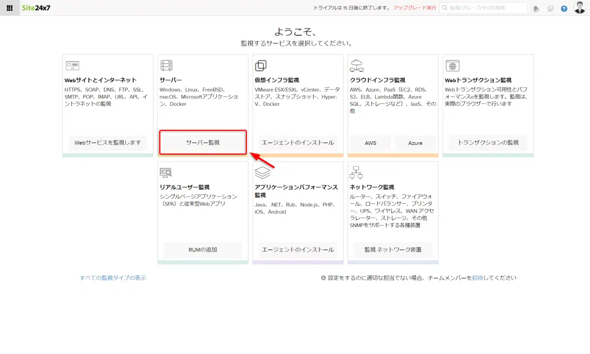Screen dimensions: 590x354
Task: Click the クラウドインフラ監視 heading
Action: click(x=378, y=80)
